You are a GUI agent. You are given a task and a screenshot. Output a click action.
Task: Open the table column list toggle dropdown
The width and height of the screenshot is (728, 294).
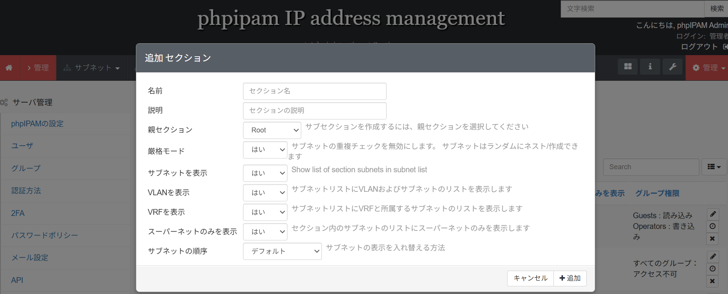[x=714, y=167]
